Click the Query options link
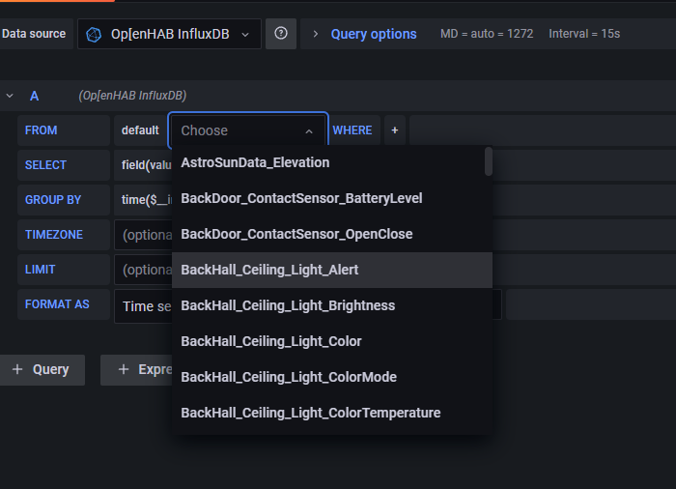Image resolution: width=676 pixels, height=489 pixels. click(x=374, y=34)
